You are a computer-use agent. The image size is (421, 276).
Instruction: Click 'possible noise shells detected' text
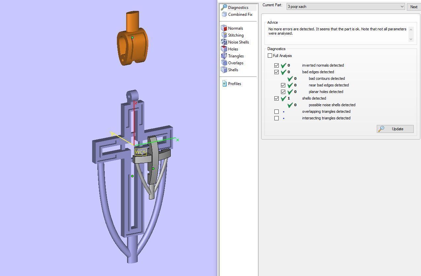pyautogui.click(x=332, y=105)
